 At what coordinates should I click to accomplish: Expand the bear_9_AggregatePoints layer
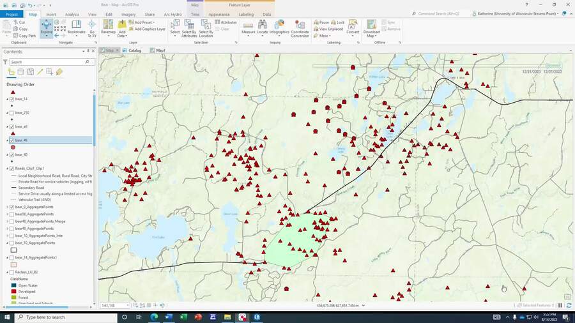(8, 207)
